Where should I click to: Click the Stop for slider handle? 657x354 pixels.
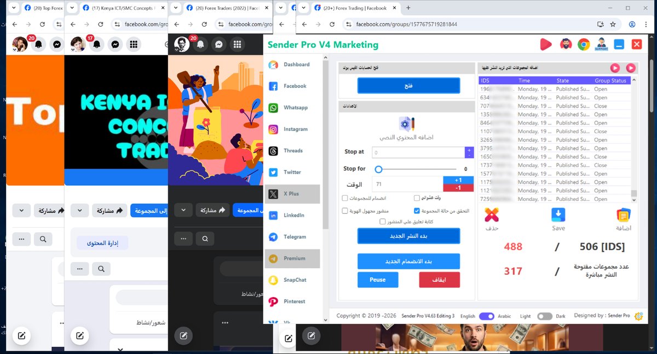click(x=378, y=169)
